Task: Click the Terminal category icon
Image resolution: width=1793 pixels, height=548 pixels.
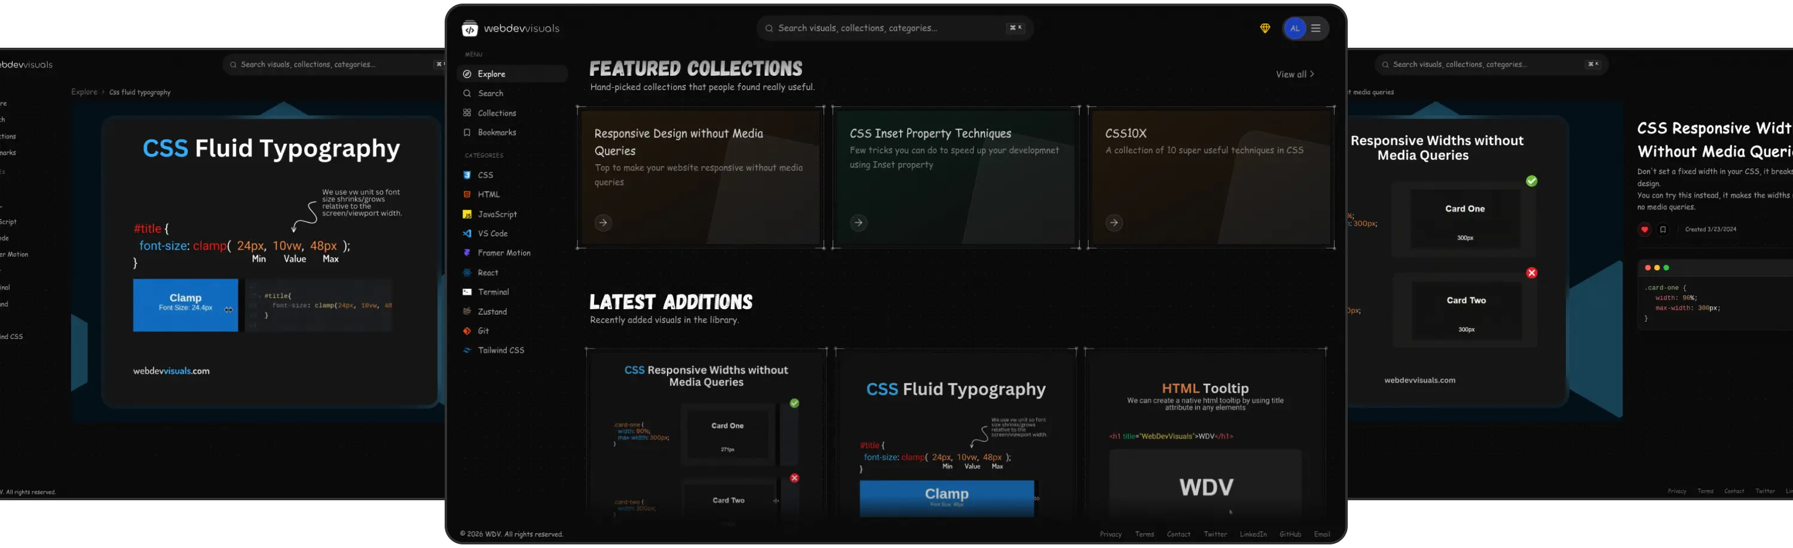Action: (467, 292)
